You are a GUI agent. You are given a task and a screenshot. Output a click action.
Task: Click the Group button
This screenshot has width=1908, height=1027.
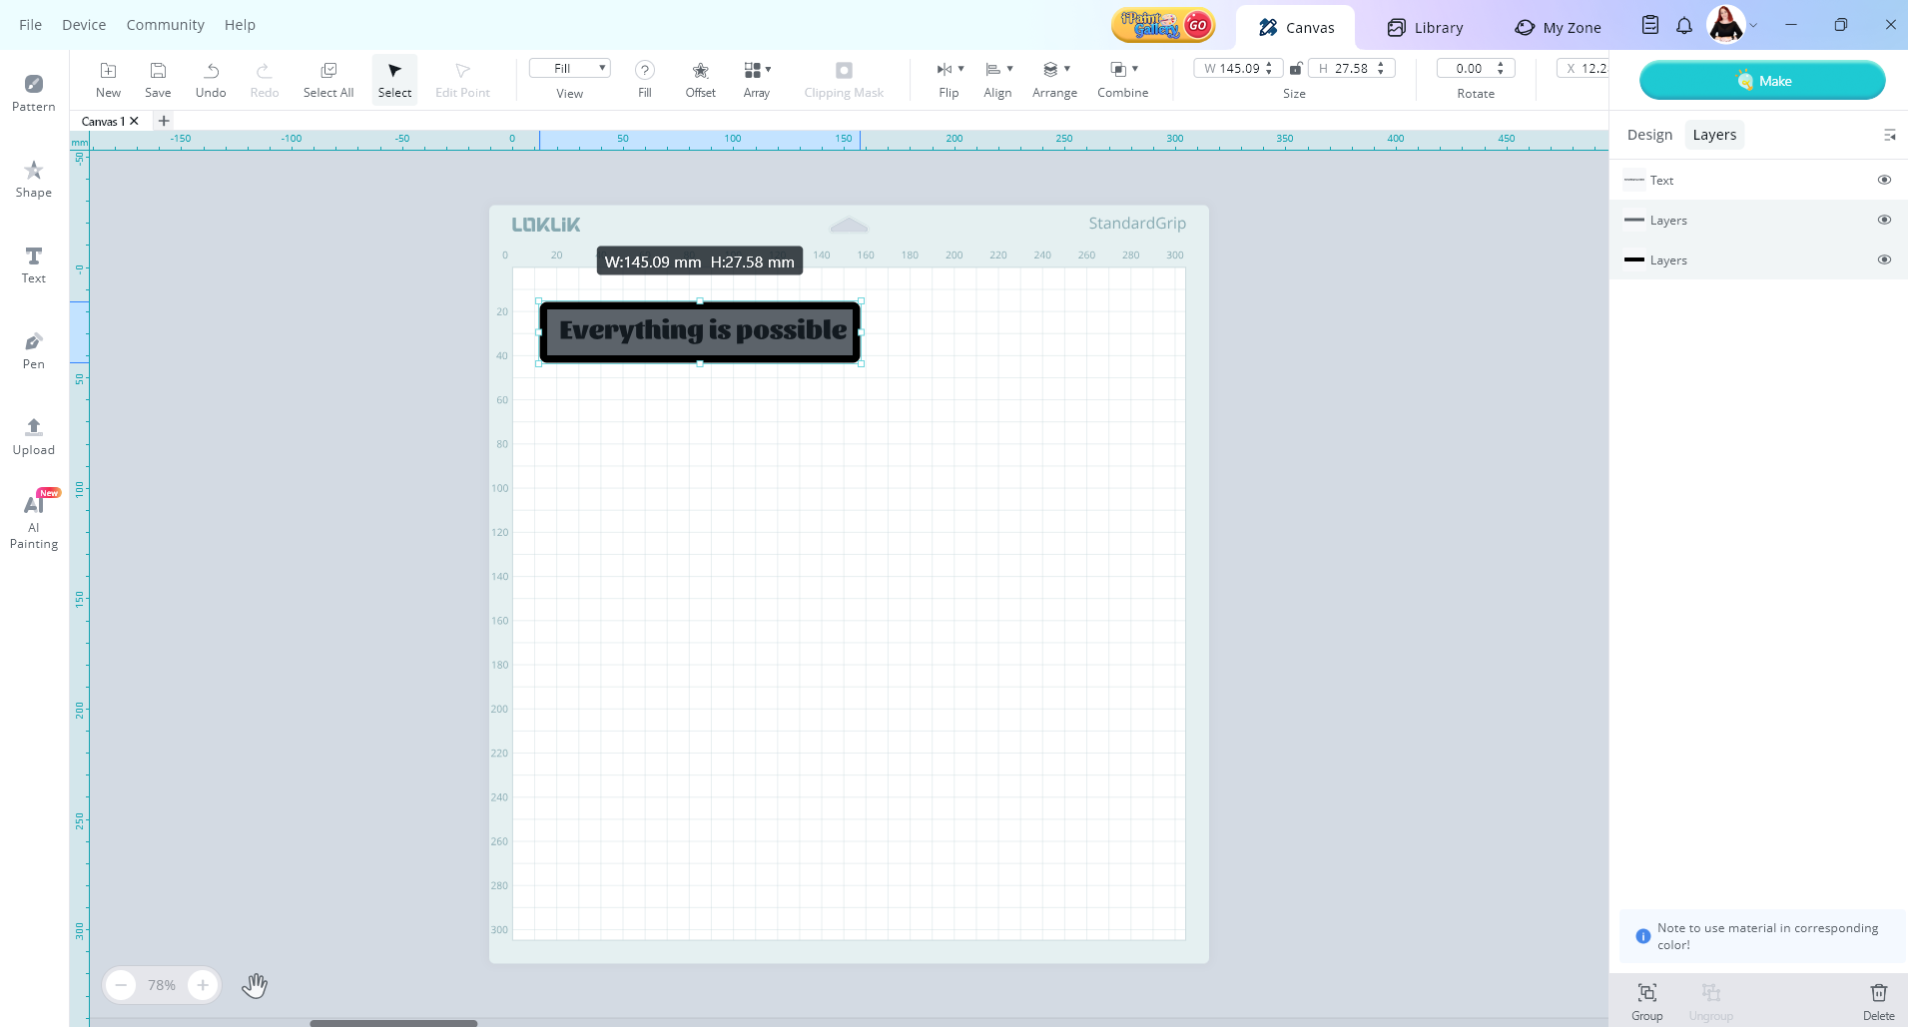tap(1646, 1000)
